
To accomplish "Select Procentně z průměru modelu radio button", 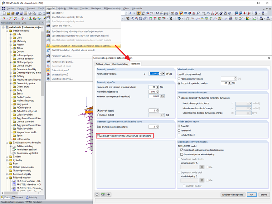I will pos(179,83).
